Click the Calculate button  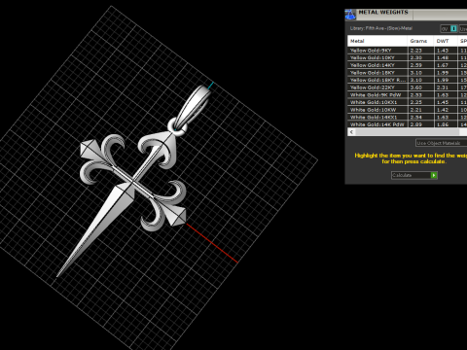(414, 175)
